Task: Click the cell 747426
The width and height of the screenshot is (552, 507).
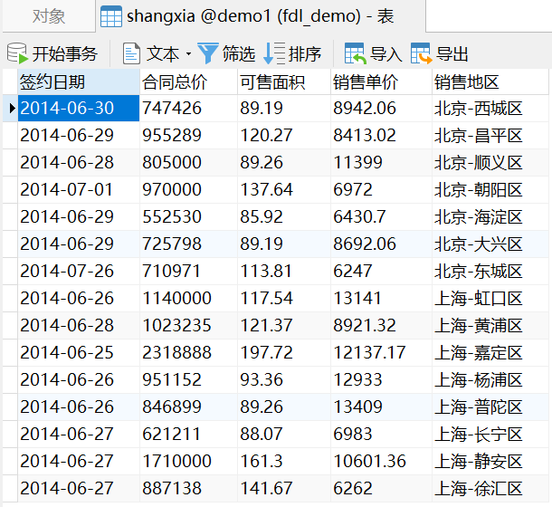Action: [189, 108]
